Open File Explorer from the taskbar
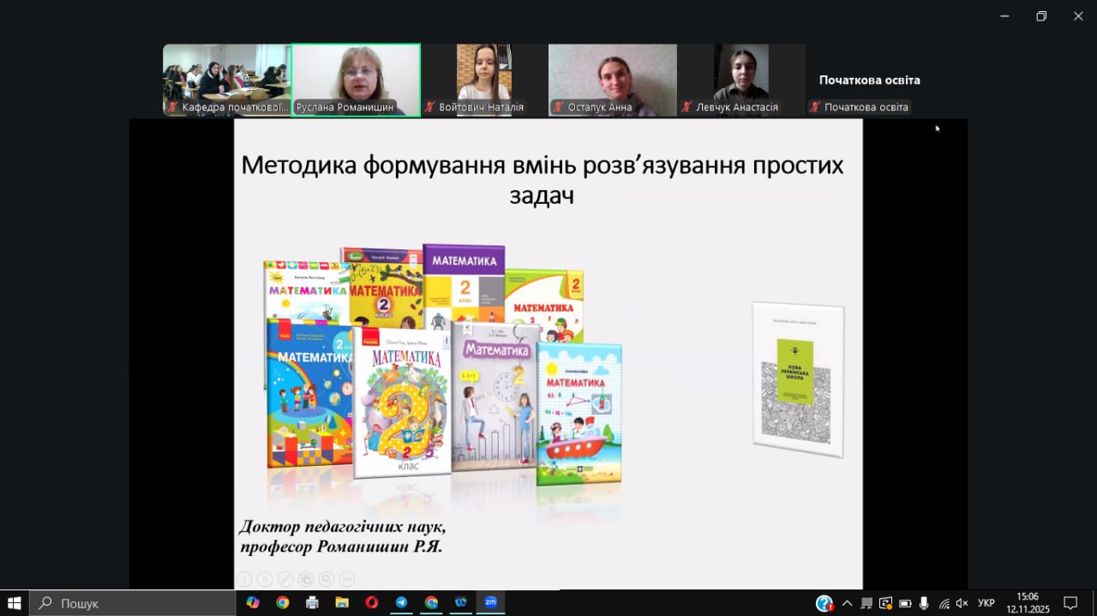Viewport: 1097px width, 616px height. tap(342, 602)
